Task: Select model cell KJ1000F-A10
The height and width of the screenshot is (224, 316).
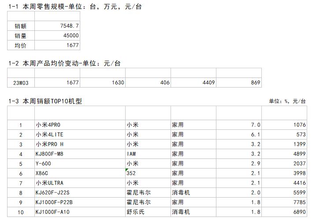Action: [x=80, y=212]
